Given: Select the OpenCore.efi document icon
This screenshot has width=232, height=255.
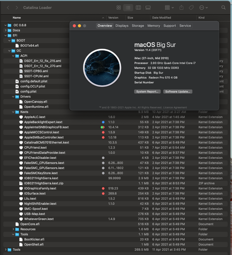Looking at the screenshot, I should click(17, 224).
